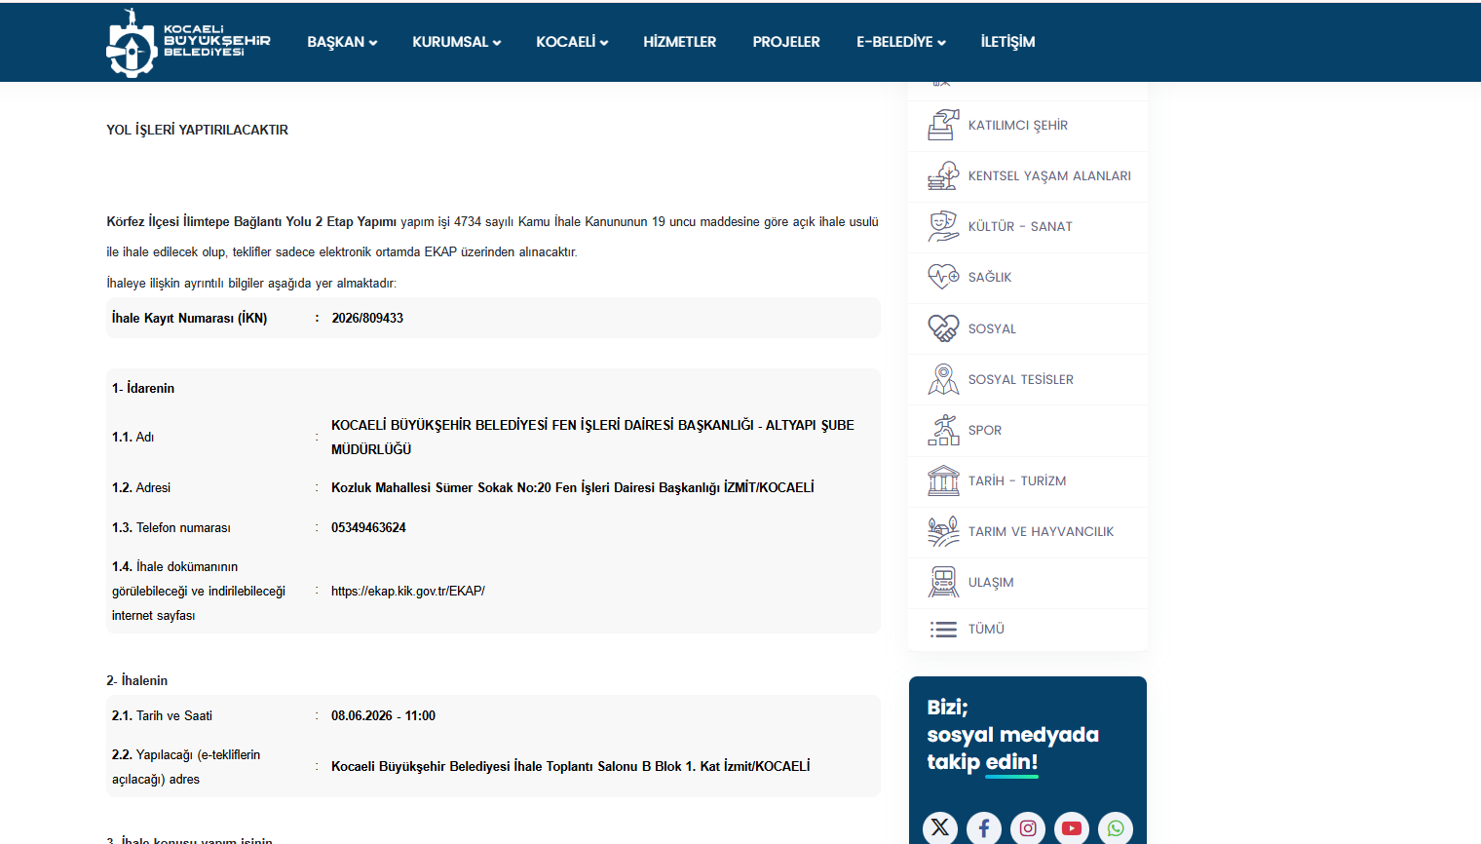This screenshot has width=1481, height=844.
Task: Open the Projeler menu item
Action: (x=786, y=42)
